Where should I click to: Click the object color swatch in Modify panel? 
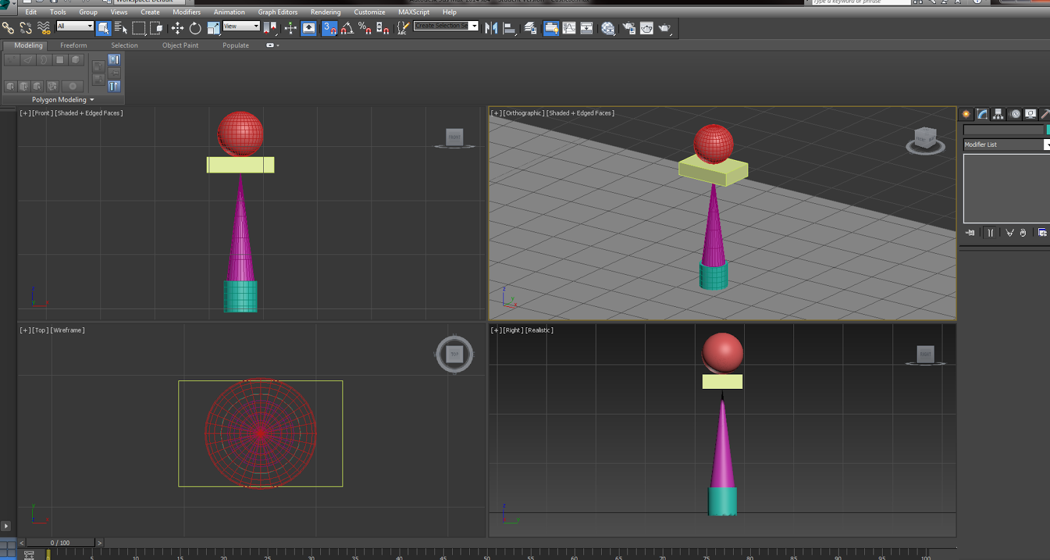point(1048,130)
